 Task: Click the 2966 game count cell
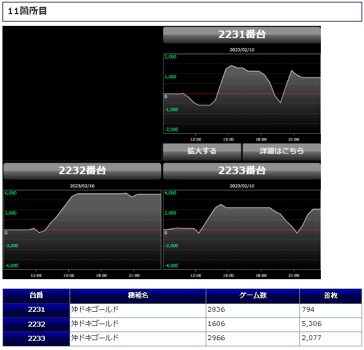point(253,339)
